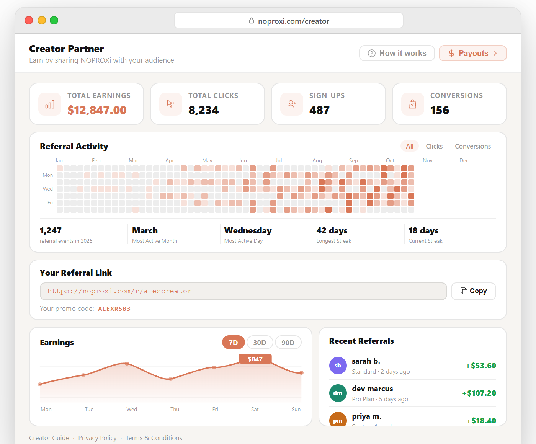This screenshot has height=444, width=536.
Task: Copy the referral link
Action: tap(473, 291)
